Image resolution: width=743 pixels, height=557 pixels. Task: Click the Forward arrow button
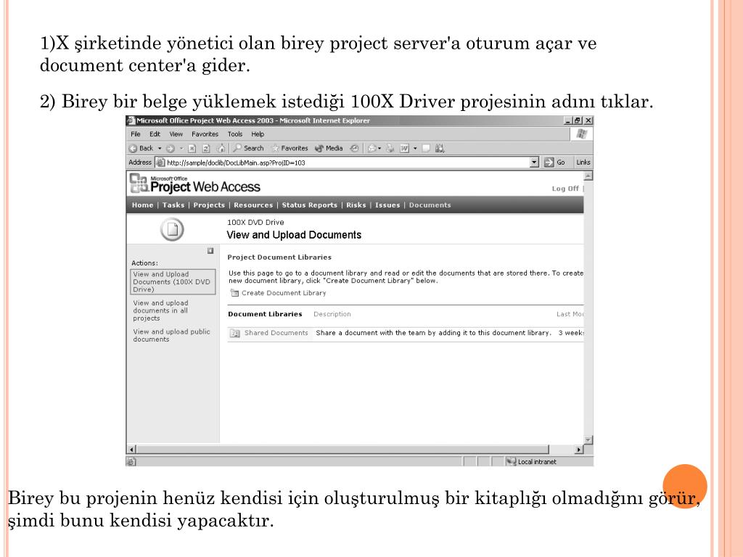(x=170, y=148)
